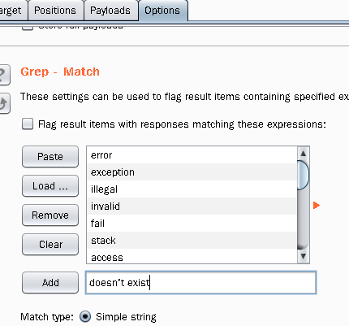Click the Paste button
Viewport: 349px width, 326px height.
50,157
